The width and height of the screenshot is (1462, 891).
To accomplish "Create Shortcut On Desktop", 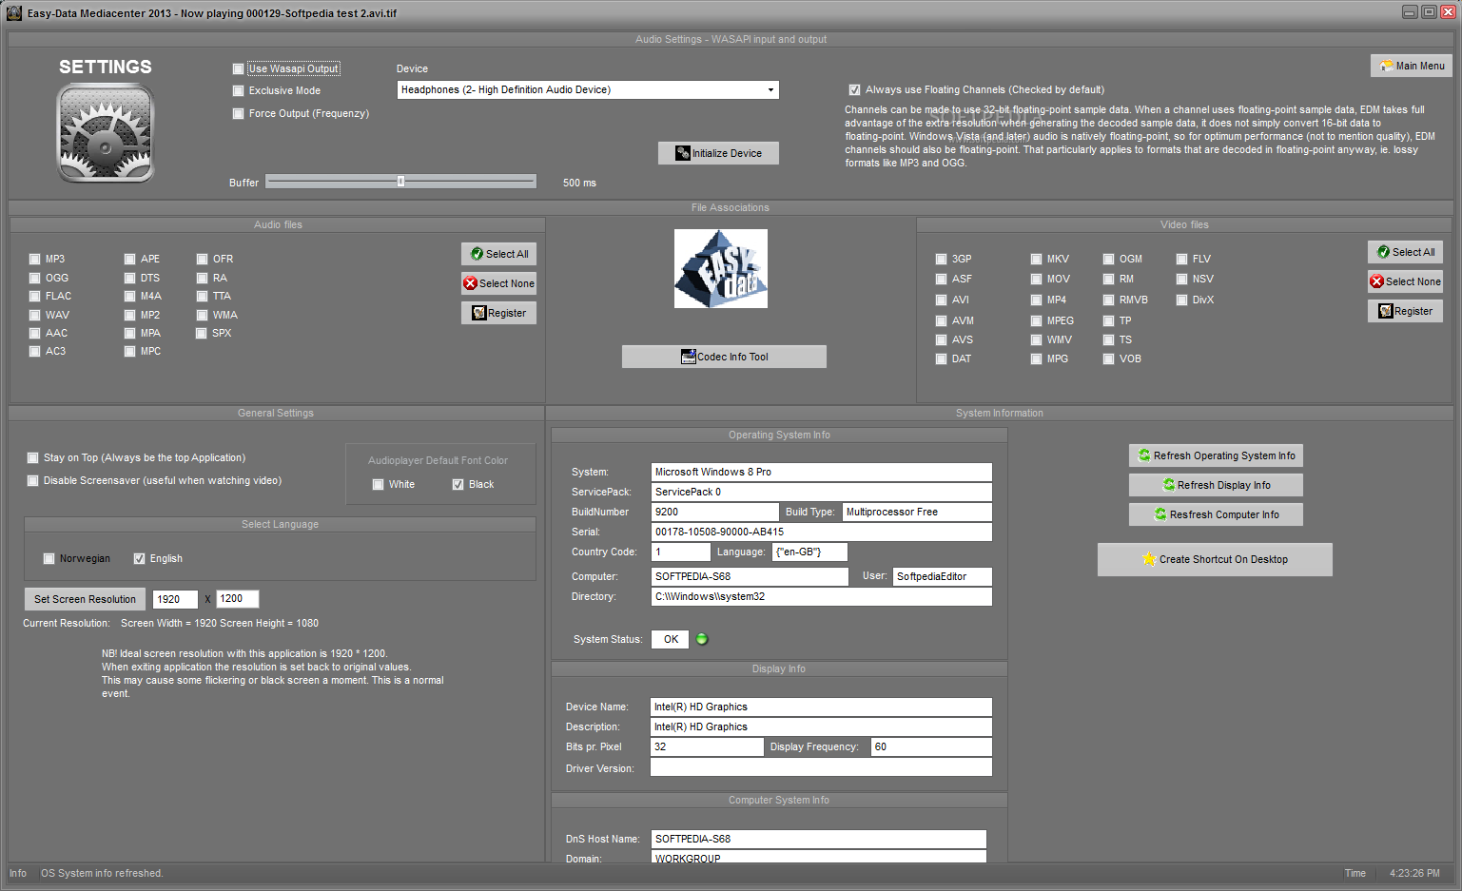I will (1215, 559).
